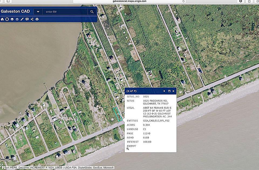Image resolution: width=259 pixels, height=170 pixels.
Task: Open Safari downloads button
Action: point(241,1)
